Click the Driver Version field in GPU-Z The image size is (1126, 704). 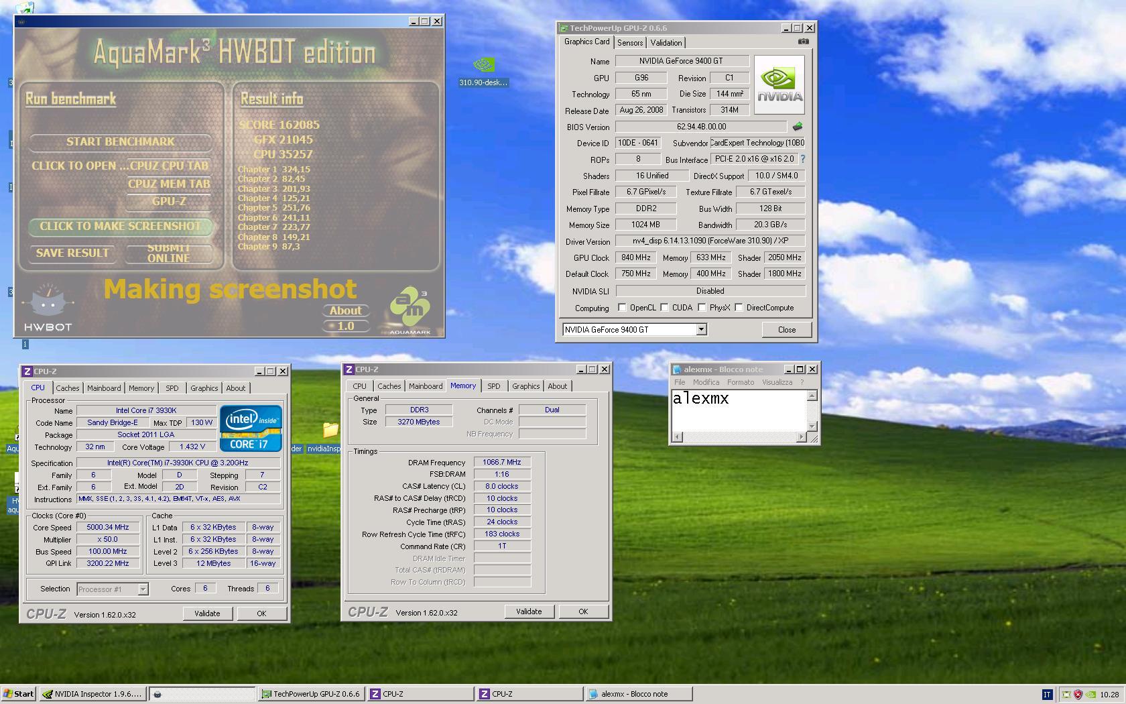(x=710, y=241)
